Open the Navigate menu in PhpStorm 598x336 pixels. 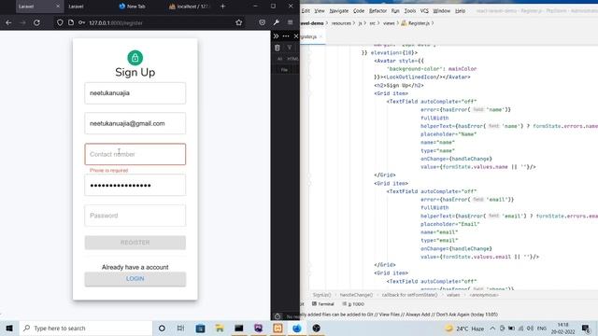339,11
